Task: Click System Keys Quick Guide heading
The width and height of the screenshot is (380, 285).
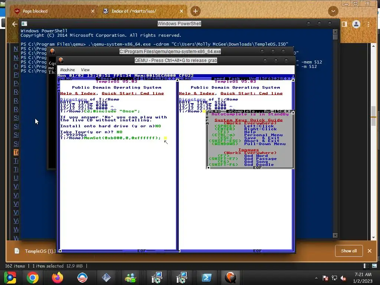Action: (248, 120)
